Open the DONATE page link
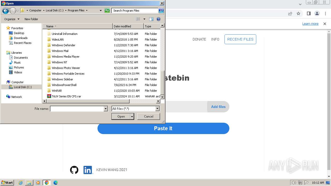331x186 pixels. click(x=199, y=39)
